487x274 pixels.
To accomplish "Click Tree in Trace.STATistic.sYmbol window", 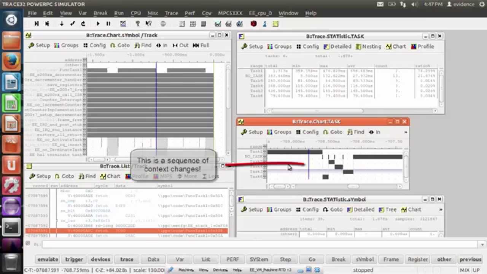I will tap(388, 209).
